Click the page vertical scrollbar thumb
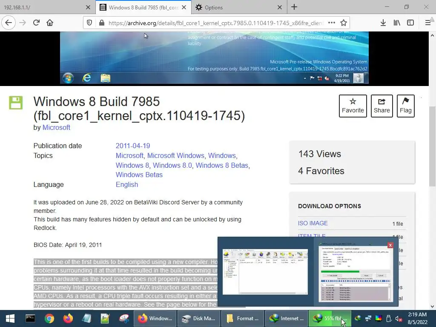The image size is (436, 327). (432, 146)
